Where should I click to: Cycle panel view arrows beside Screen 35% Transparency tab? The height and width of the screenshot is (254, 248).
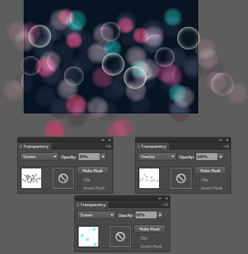[21, 146]
